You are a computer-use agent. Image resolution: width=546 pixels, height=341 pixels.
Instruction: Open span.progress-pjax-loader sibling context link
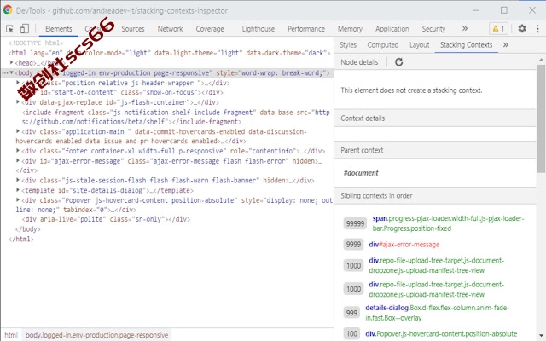(448, 223)
